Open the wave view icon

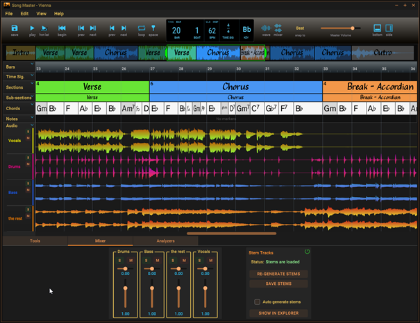coord(265,28)
